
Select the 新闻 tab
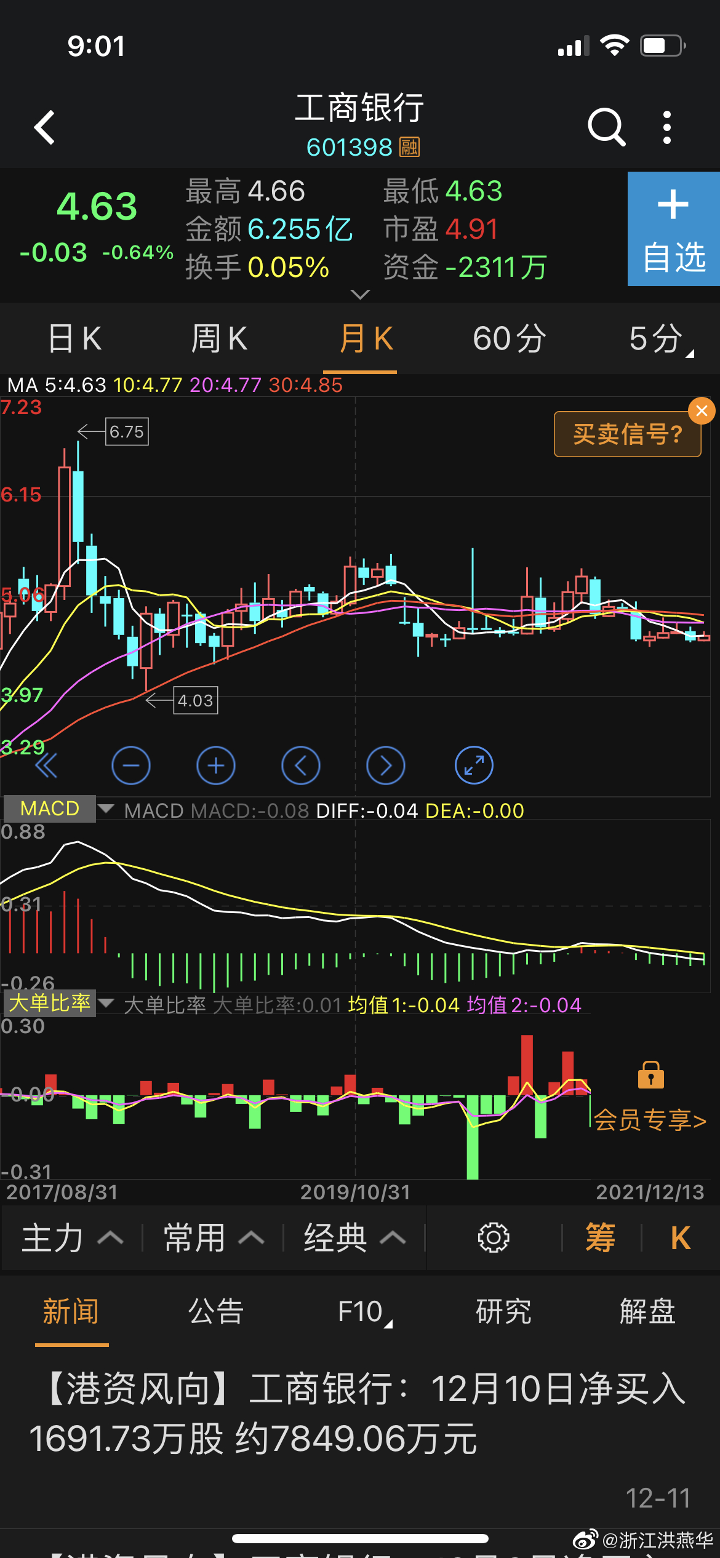(71, 1311)
